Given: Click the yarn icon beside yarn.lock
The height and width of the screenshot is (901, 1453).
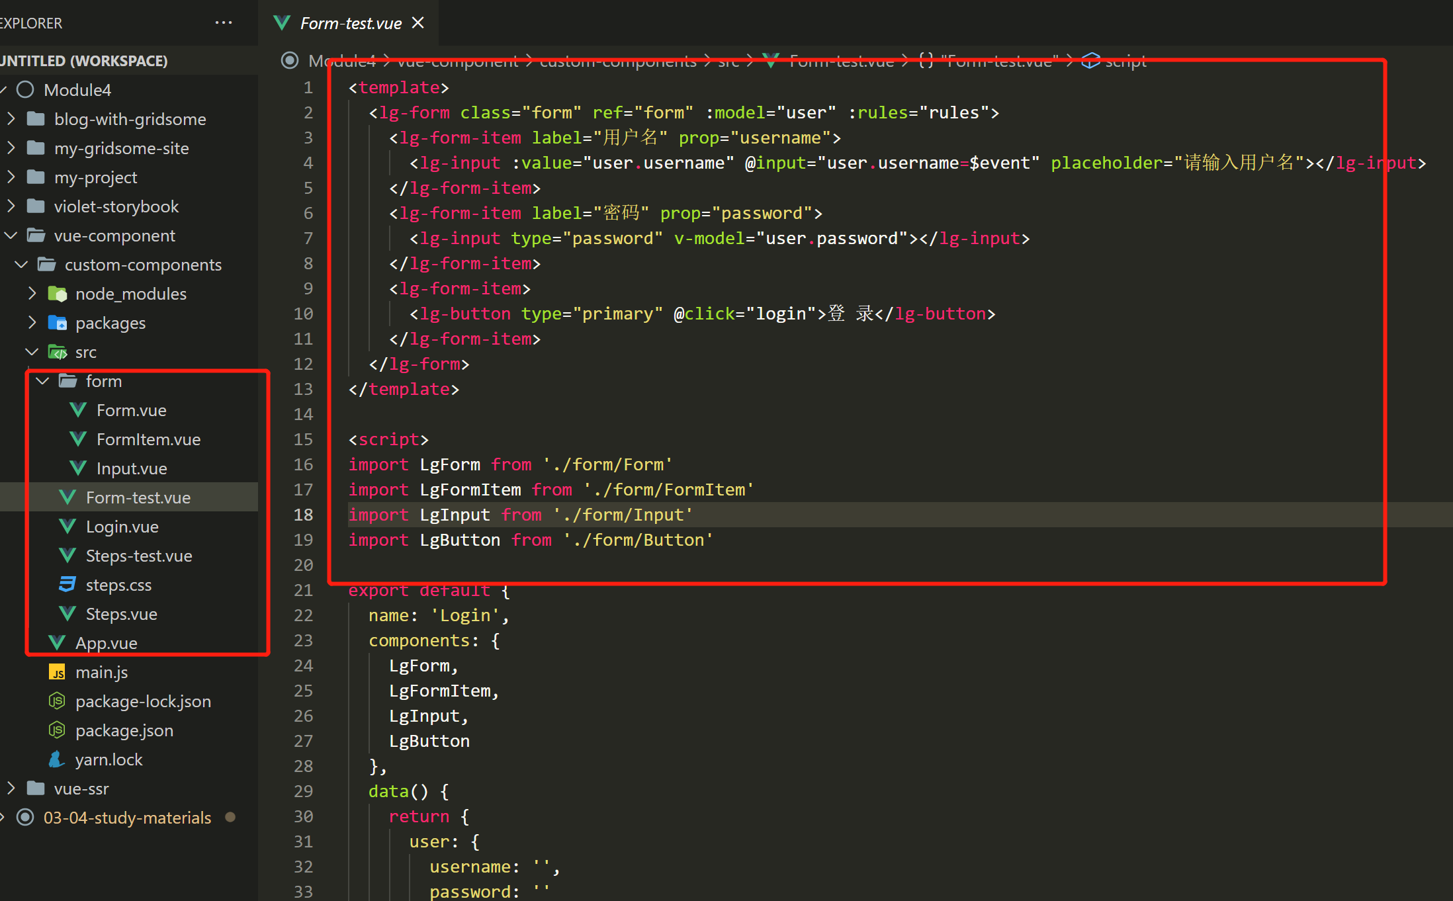Looking at the screenshot, I should [57, 759].
